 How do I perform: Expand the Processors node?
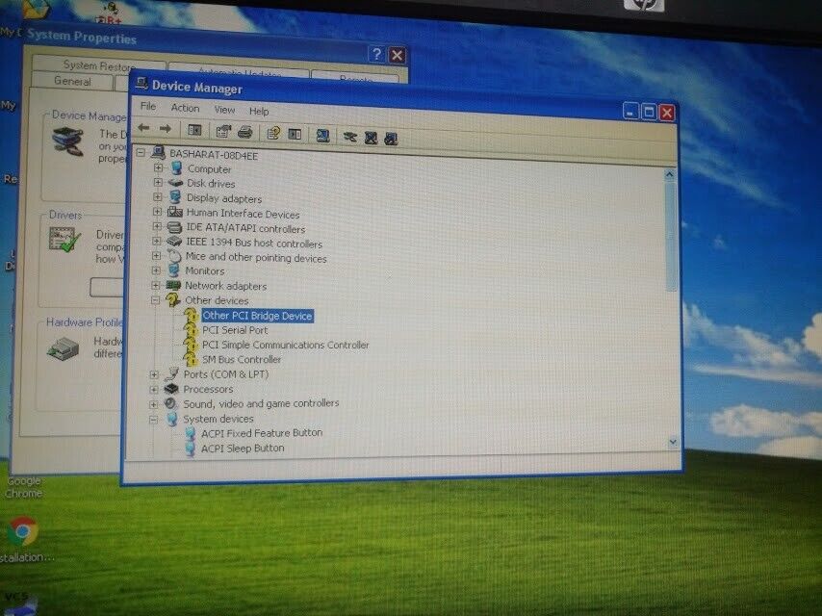[x=154, y=390]
